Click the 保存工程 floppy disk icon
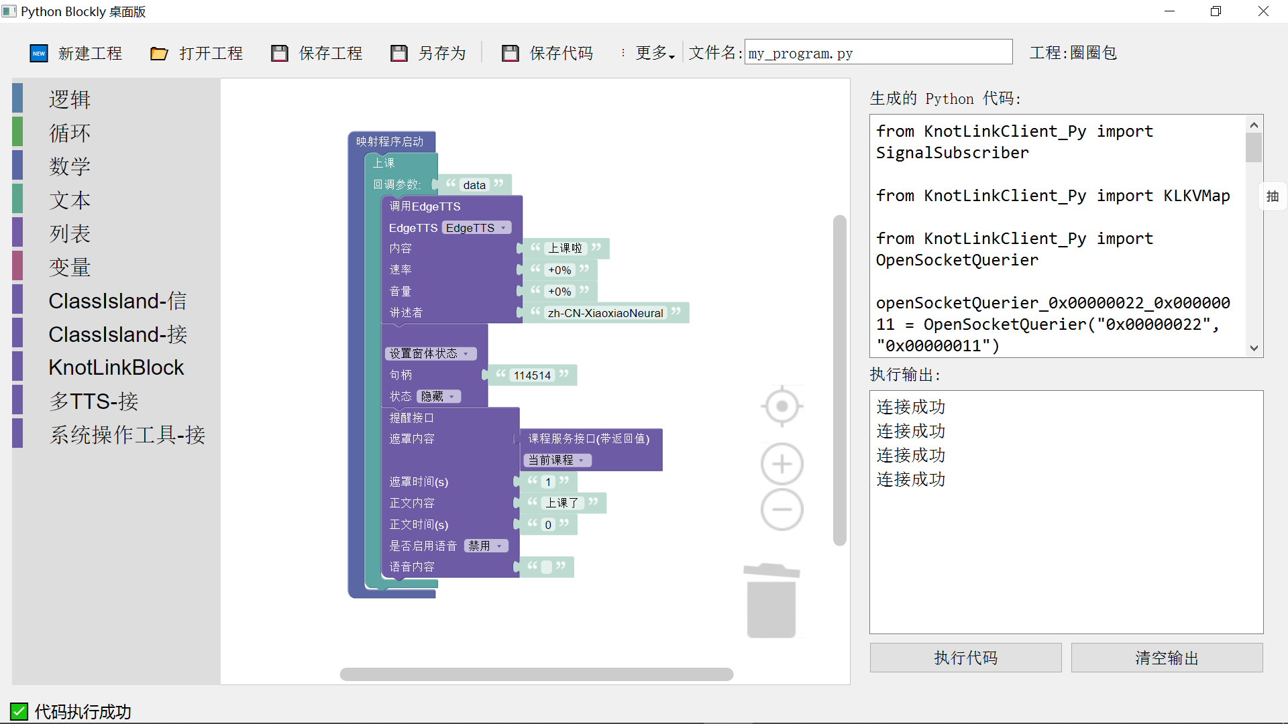Viewport: 1288px width, 724px height. (x=279, y=53)
